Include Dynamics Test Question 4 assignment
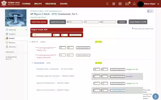Screen dimensions: 161x100 pyautogui.click(x=117, y=90)
